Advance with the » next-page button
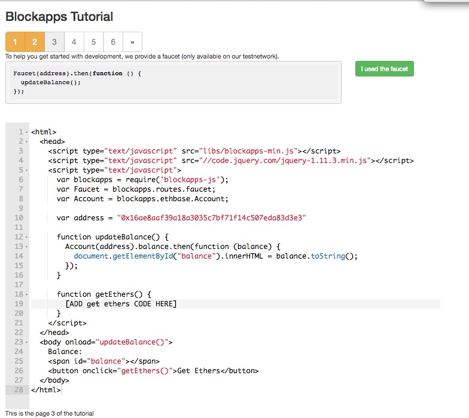The image size is (469, 418). coord(132,42)
